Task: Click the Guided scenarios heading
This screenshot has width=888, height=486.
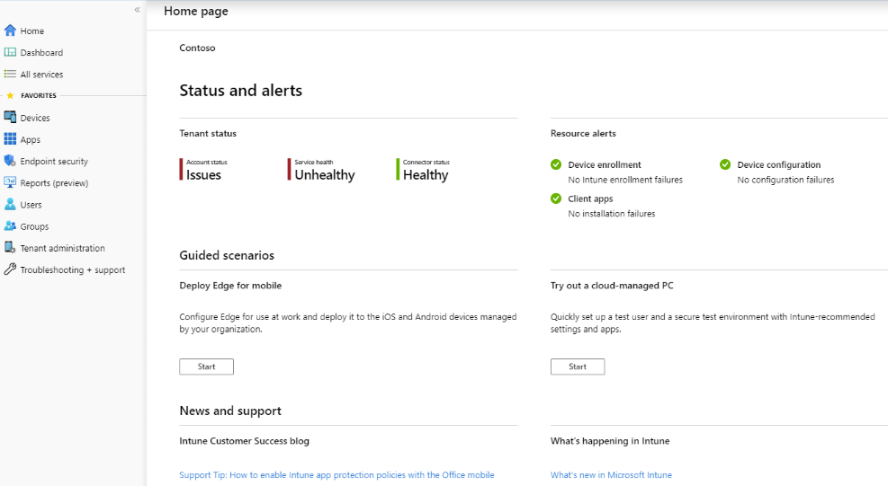Action: pos(227,255)
